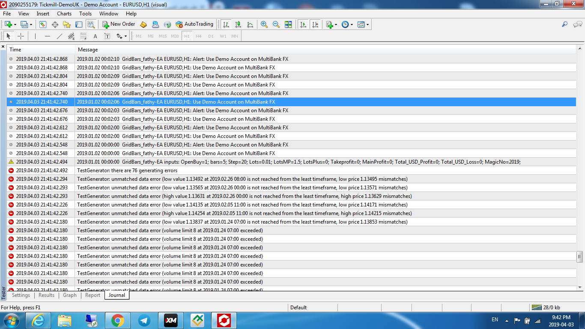Switch to the tester Graph tab

click(70, 295)
